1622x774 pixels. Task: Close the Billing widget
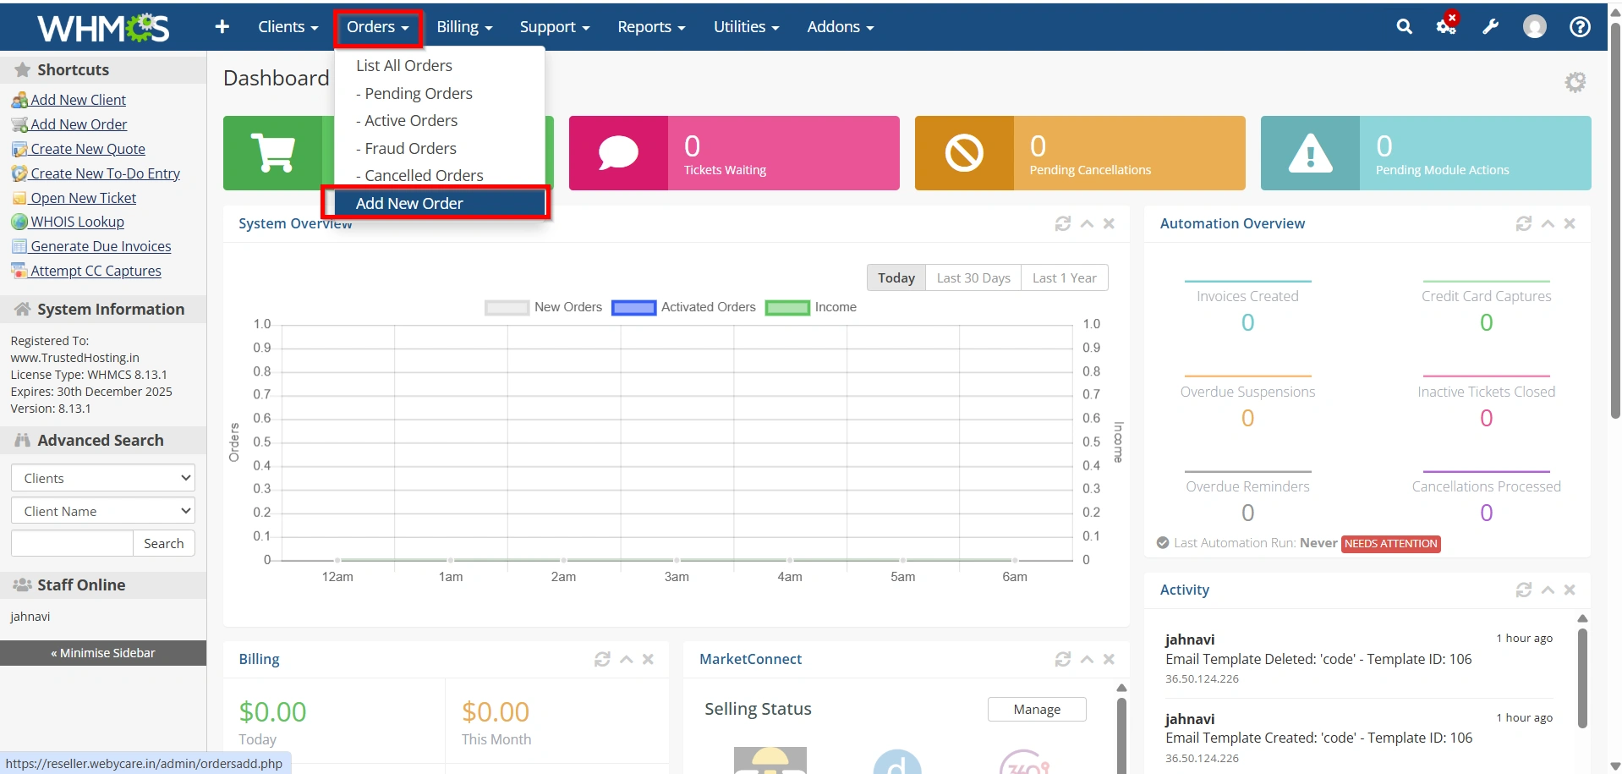(648, 659)
